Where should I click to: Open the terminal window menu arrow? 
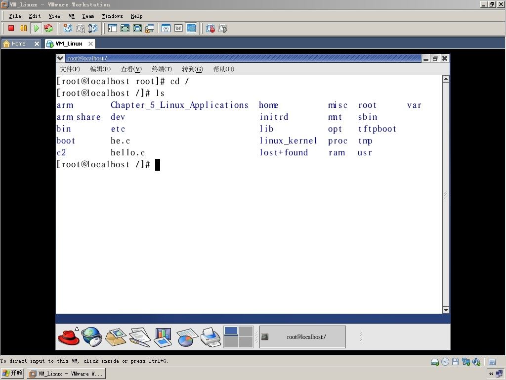[x=60, y=58]
